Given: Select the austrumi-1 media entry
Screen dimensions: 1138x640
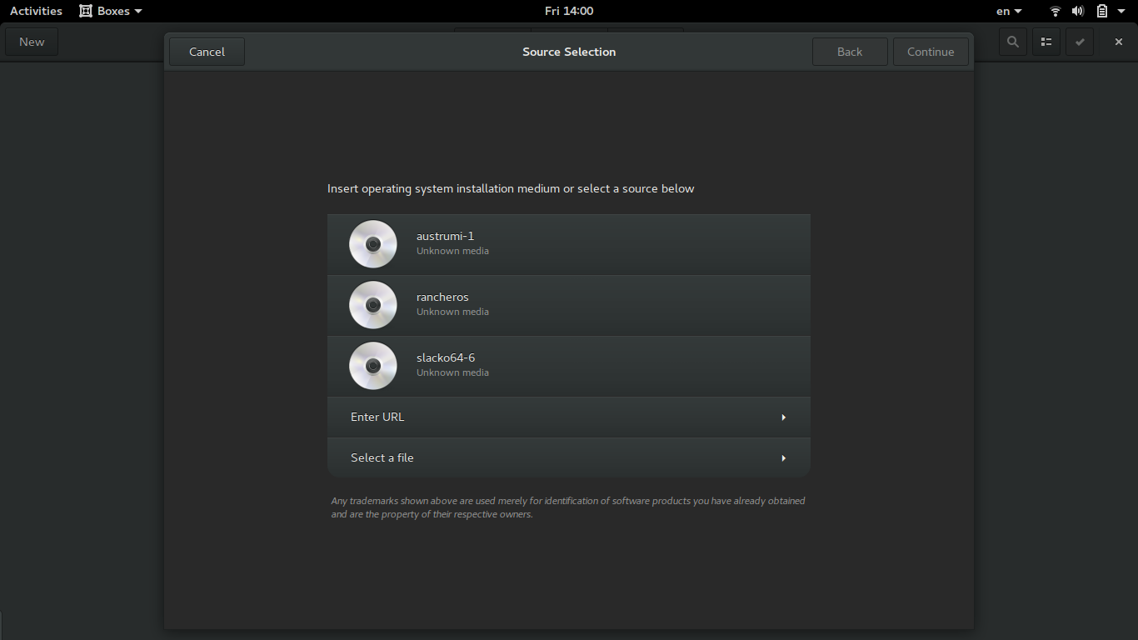Looking at the screenshot, I should tap(569, 245).
